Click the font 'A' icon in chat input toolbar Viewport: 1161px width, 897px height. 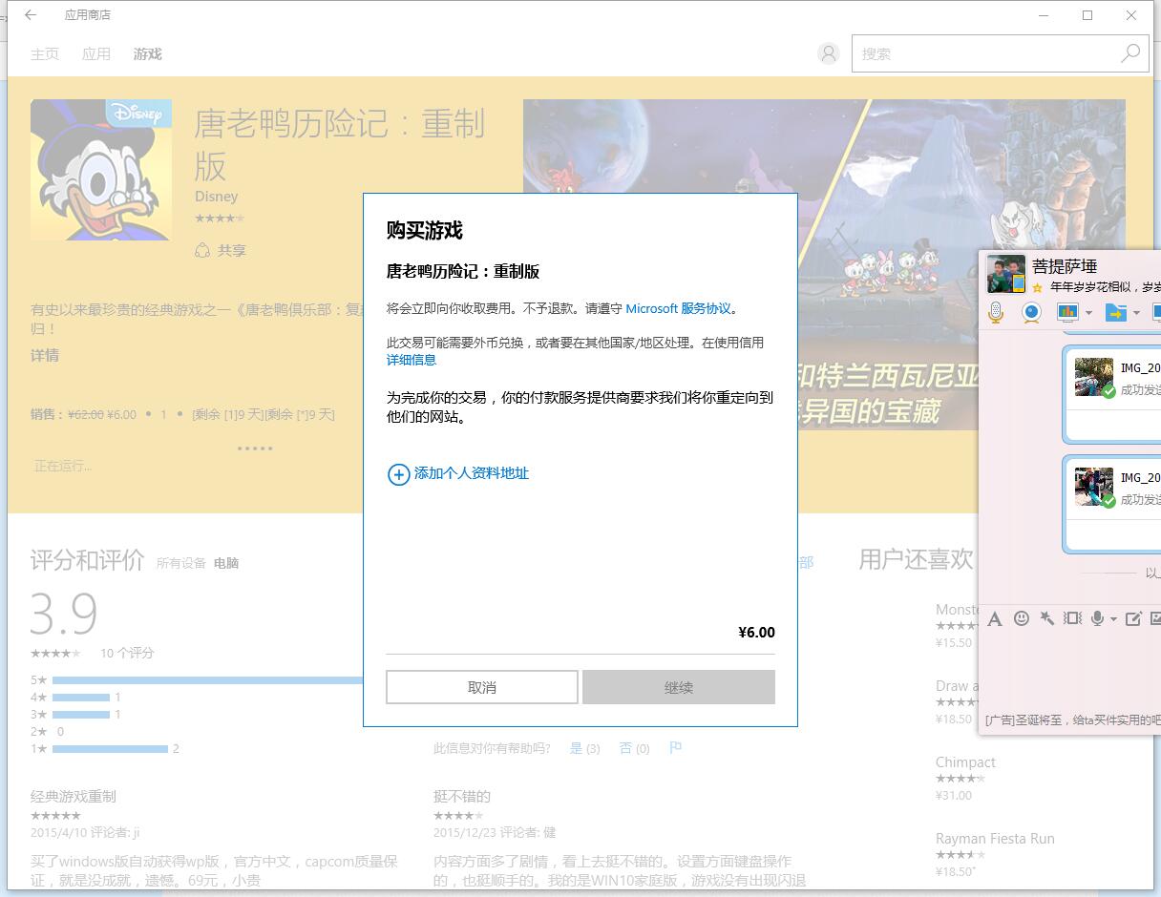[995, 619]
